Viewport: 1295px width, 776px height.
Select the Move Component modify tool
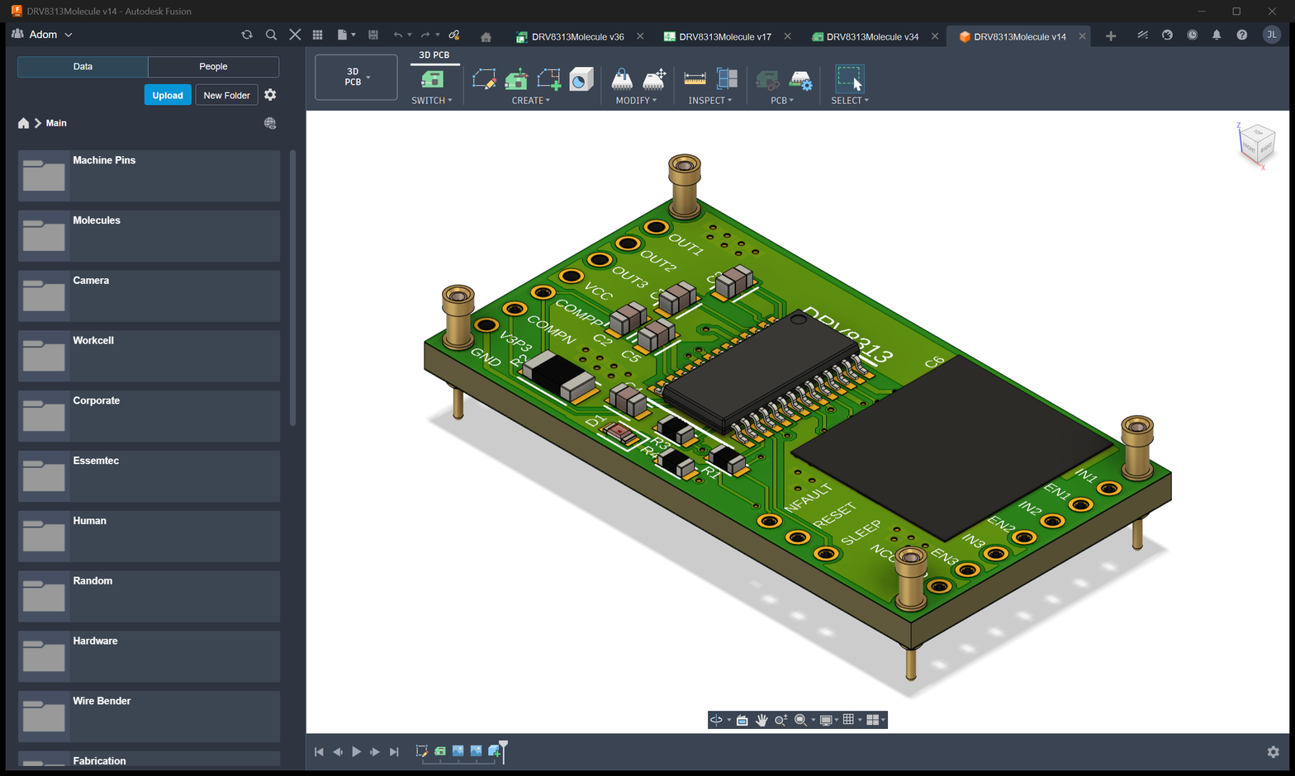(x=622, y=79)
